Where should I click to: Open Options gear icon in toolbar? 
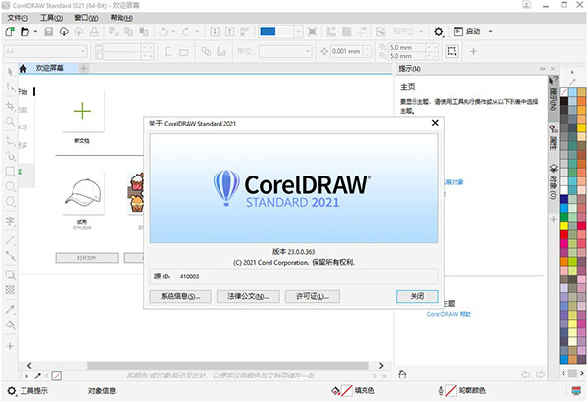click(x=439, y=32)
